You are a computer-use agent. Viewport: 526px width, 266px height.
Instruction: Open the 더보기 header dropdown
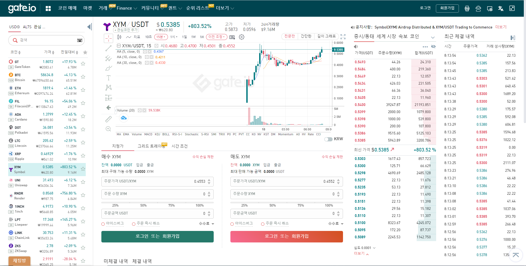tap(225, 8)
